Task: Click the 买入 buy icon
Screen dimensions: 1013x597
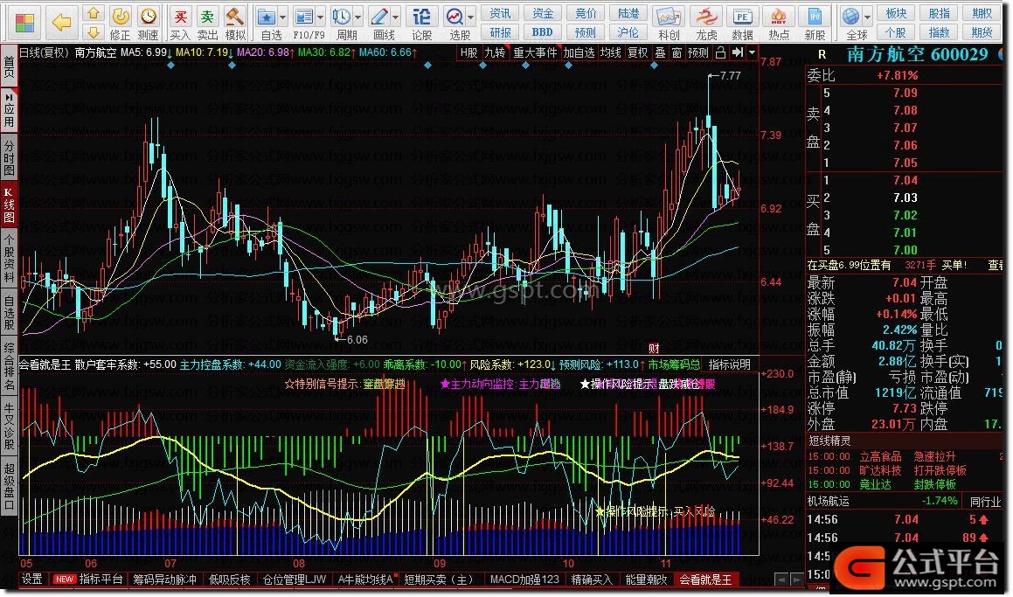Action: [180, 24]
